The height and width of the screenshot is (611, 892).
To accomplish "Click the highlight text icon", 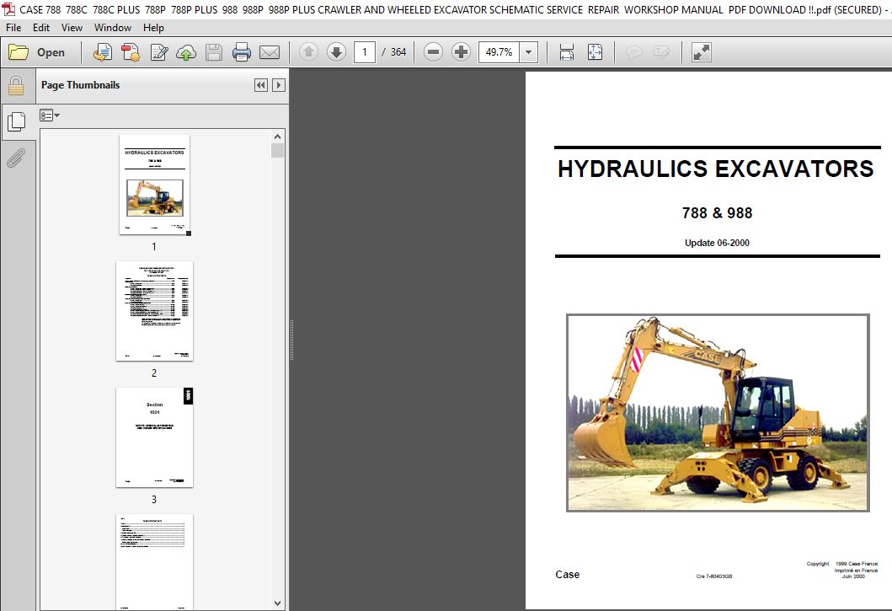I will [661, 52].
